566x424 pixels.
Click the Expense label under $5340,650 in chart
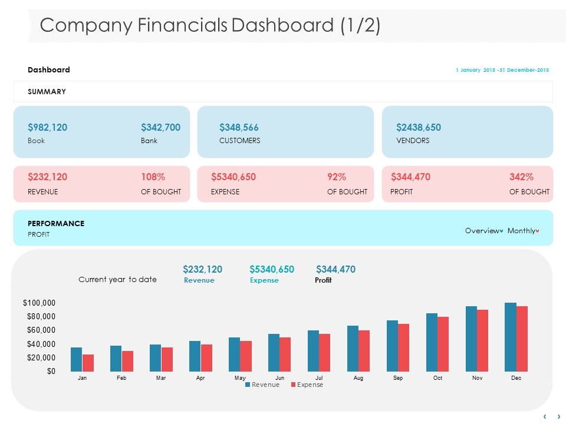coord(264,280)
